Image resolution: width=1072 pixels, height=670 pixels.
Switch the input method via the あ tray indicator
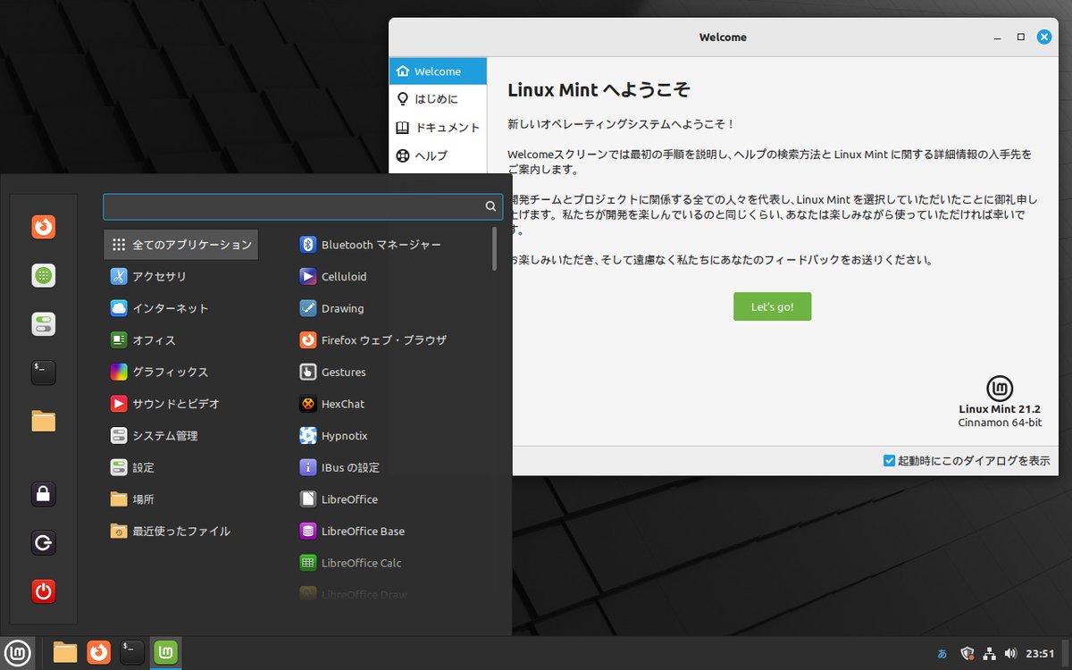[x=942, y=653]
